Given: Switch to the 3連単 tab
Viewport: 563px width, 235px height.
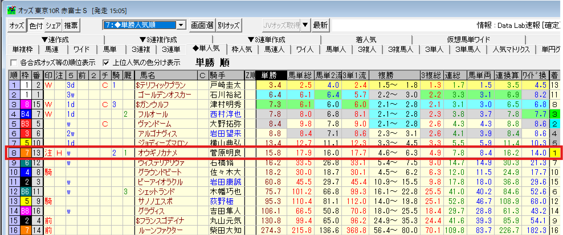Looking at the screenshot, I should (171, 50).
